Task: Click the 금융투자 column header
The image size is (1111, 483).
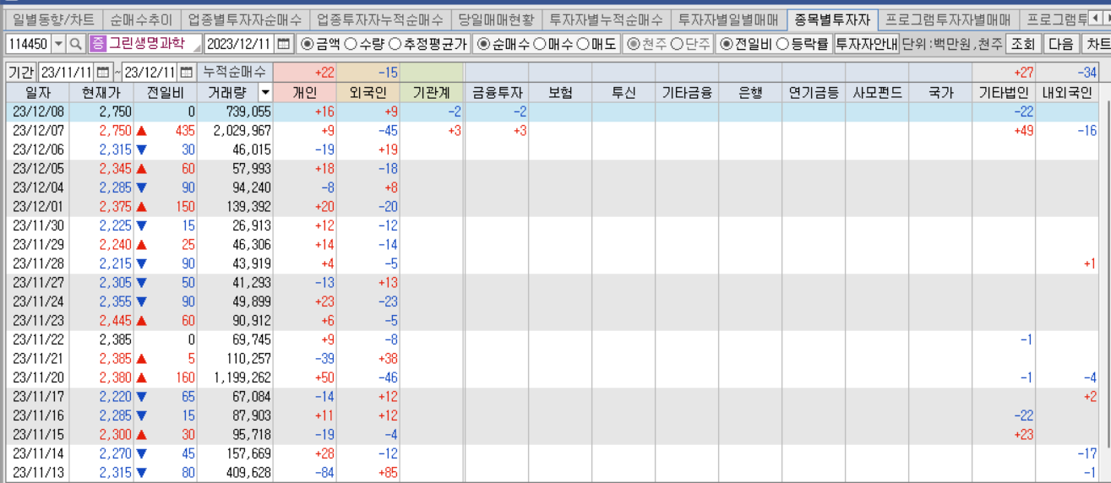Action: (497, 93)
